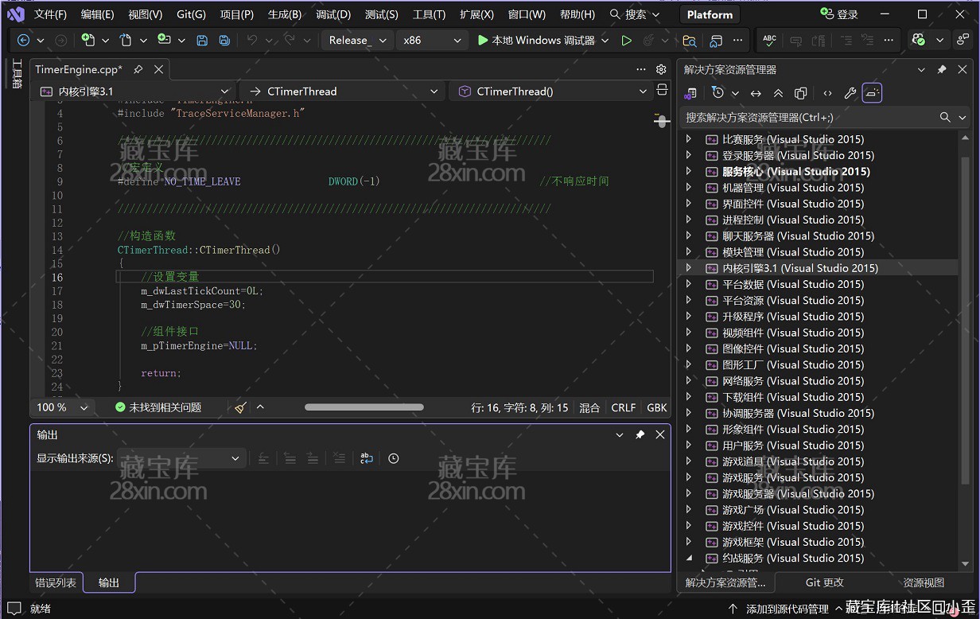This screenshot has height=619, width=980.
Task: Click 添加到源代码管理 in status bar
Action: point(787,609)
